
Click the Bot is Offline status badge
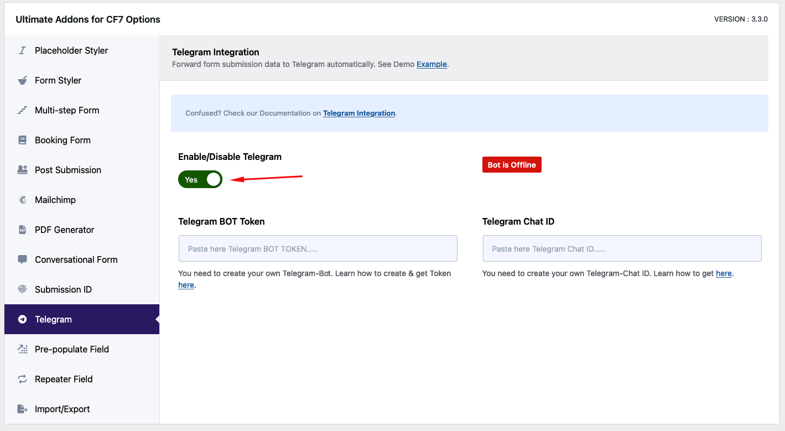pyautogui.click(x=512, y=165)
